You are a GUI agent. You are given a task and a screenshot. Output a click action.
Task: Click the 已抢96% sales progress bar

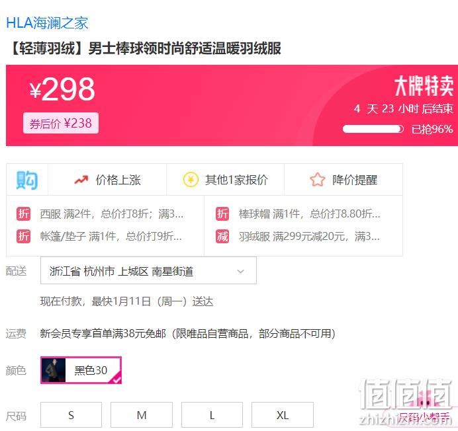pos(373,129)
